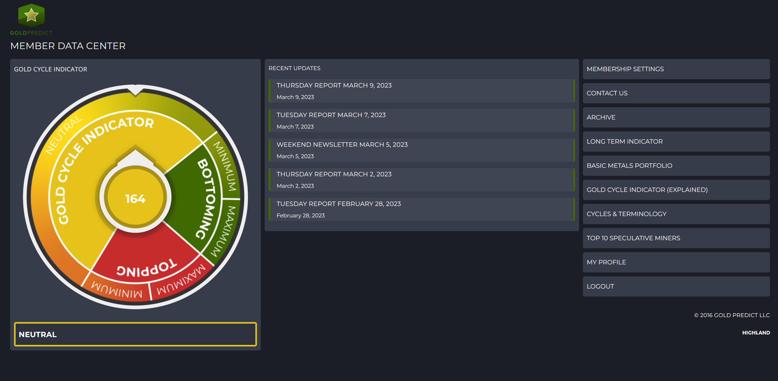Screen dimensions: 778x381
Task: Open Weekend Newsletter March 5, 2023
Action: click(x=342, y=145)
